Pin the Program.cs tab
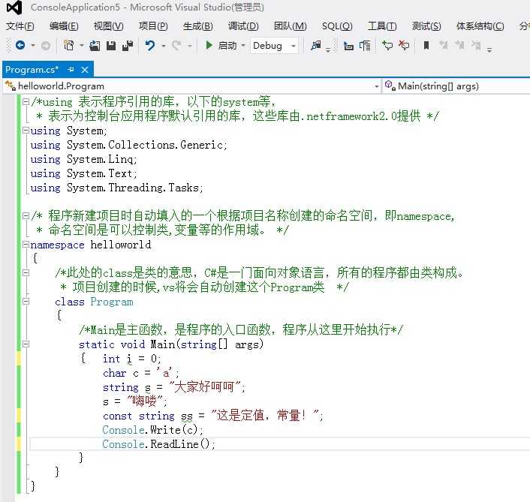 71,70
